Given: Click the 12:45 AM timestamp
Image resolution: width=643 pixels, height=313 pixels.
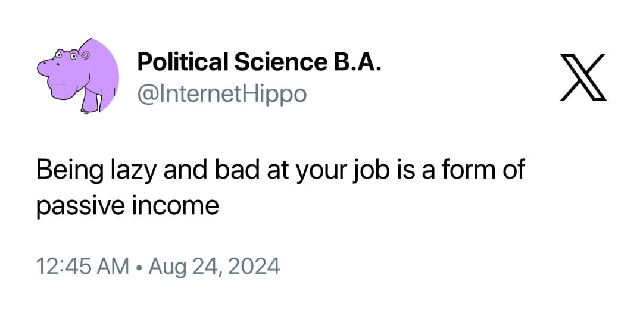Looking at the screenshot, I should coord(82,265).
